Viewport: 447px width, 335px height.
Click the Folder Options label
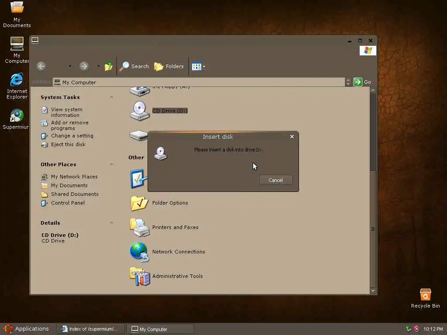coord(170,203)
